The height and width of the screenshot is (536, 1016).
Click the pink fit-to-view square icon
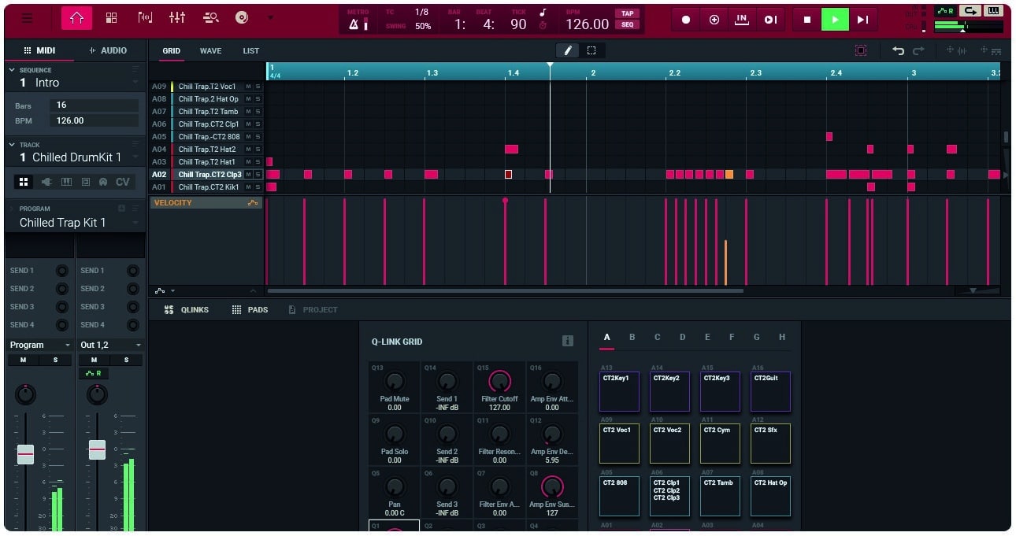click(x=861, y=50)
